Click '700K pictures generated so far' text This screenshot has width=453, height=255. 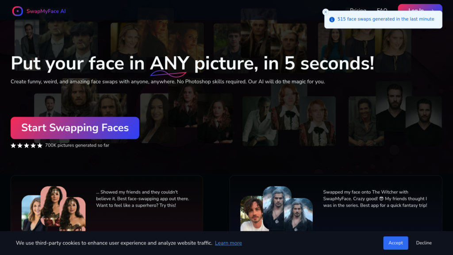[x=77, y=145]
